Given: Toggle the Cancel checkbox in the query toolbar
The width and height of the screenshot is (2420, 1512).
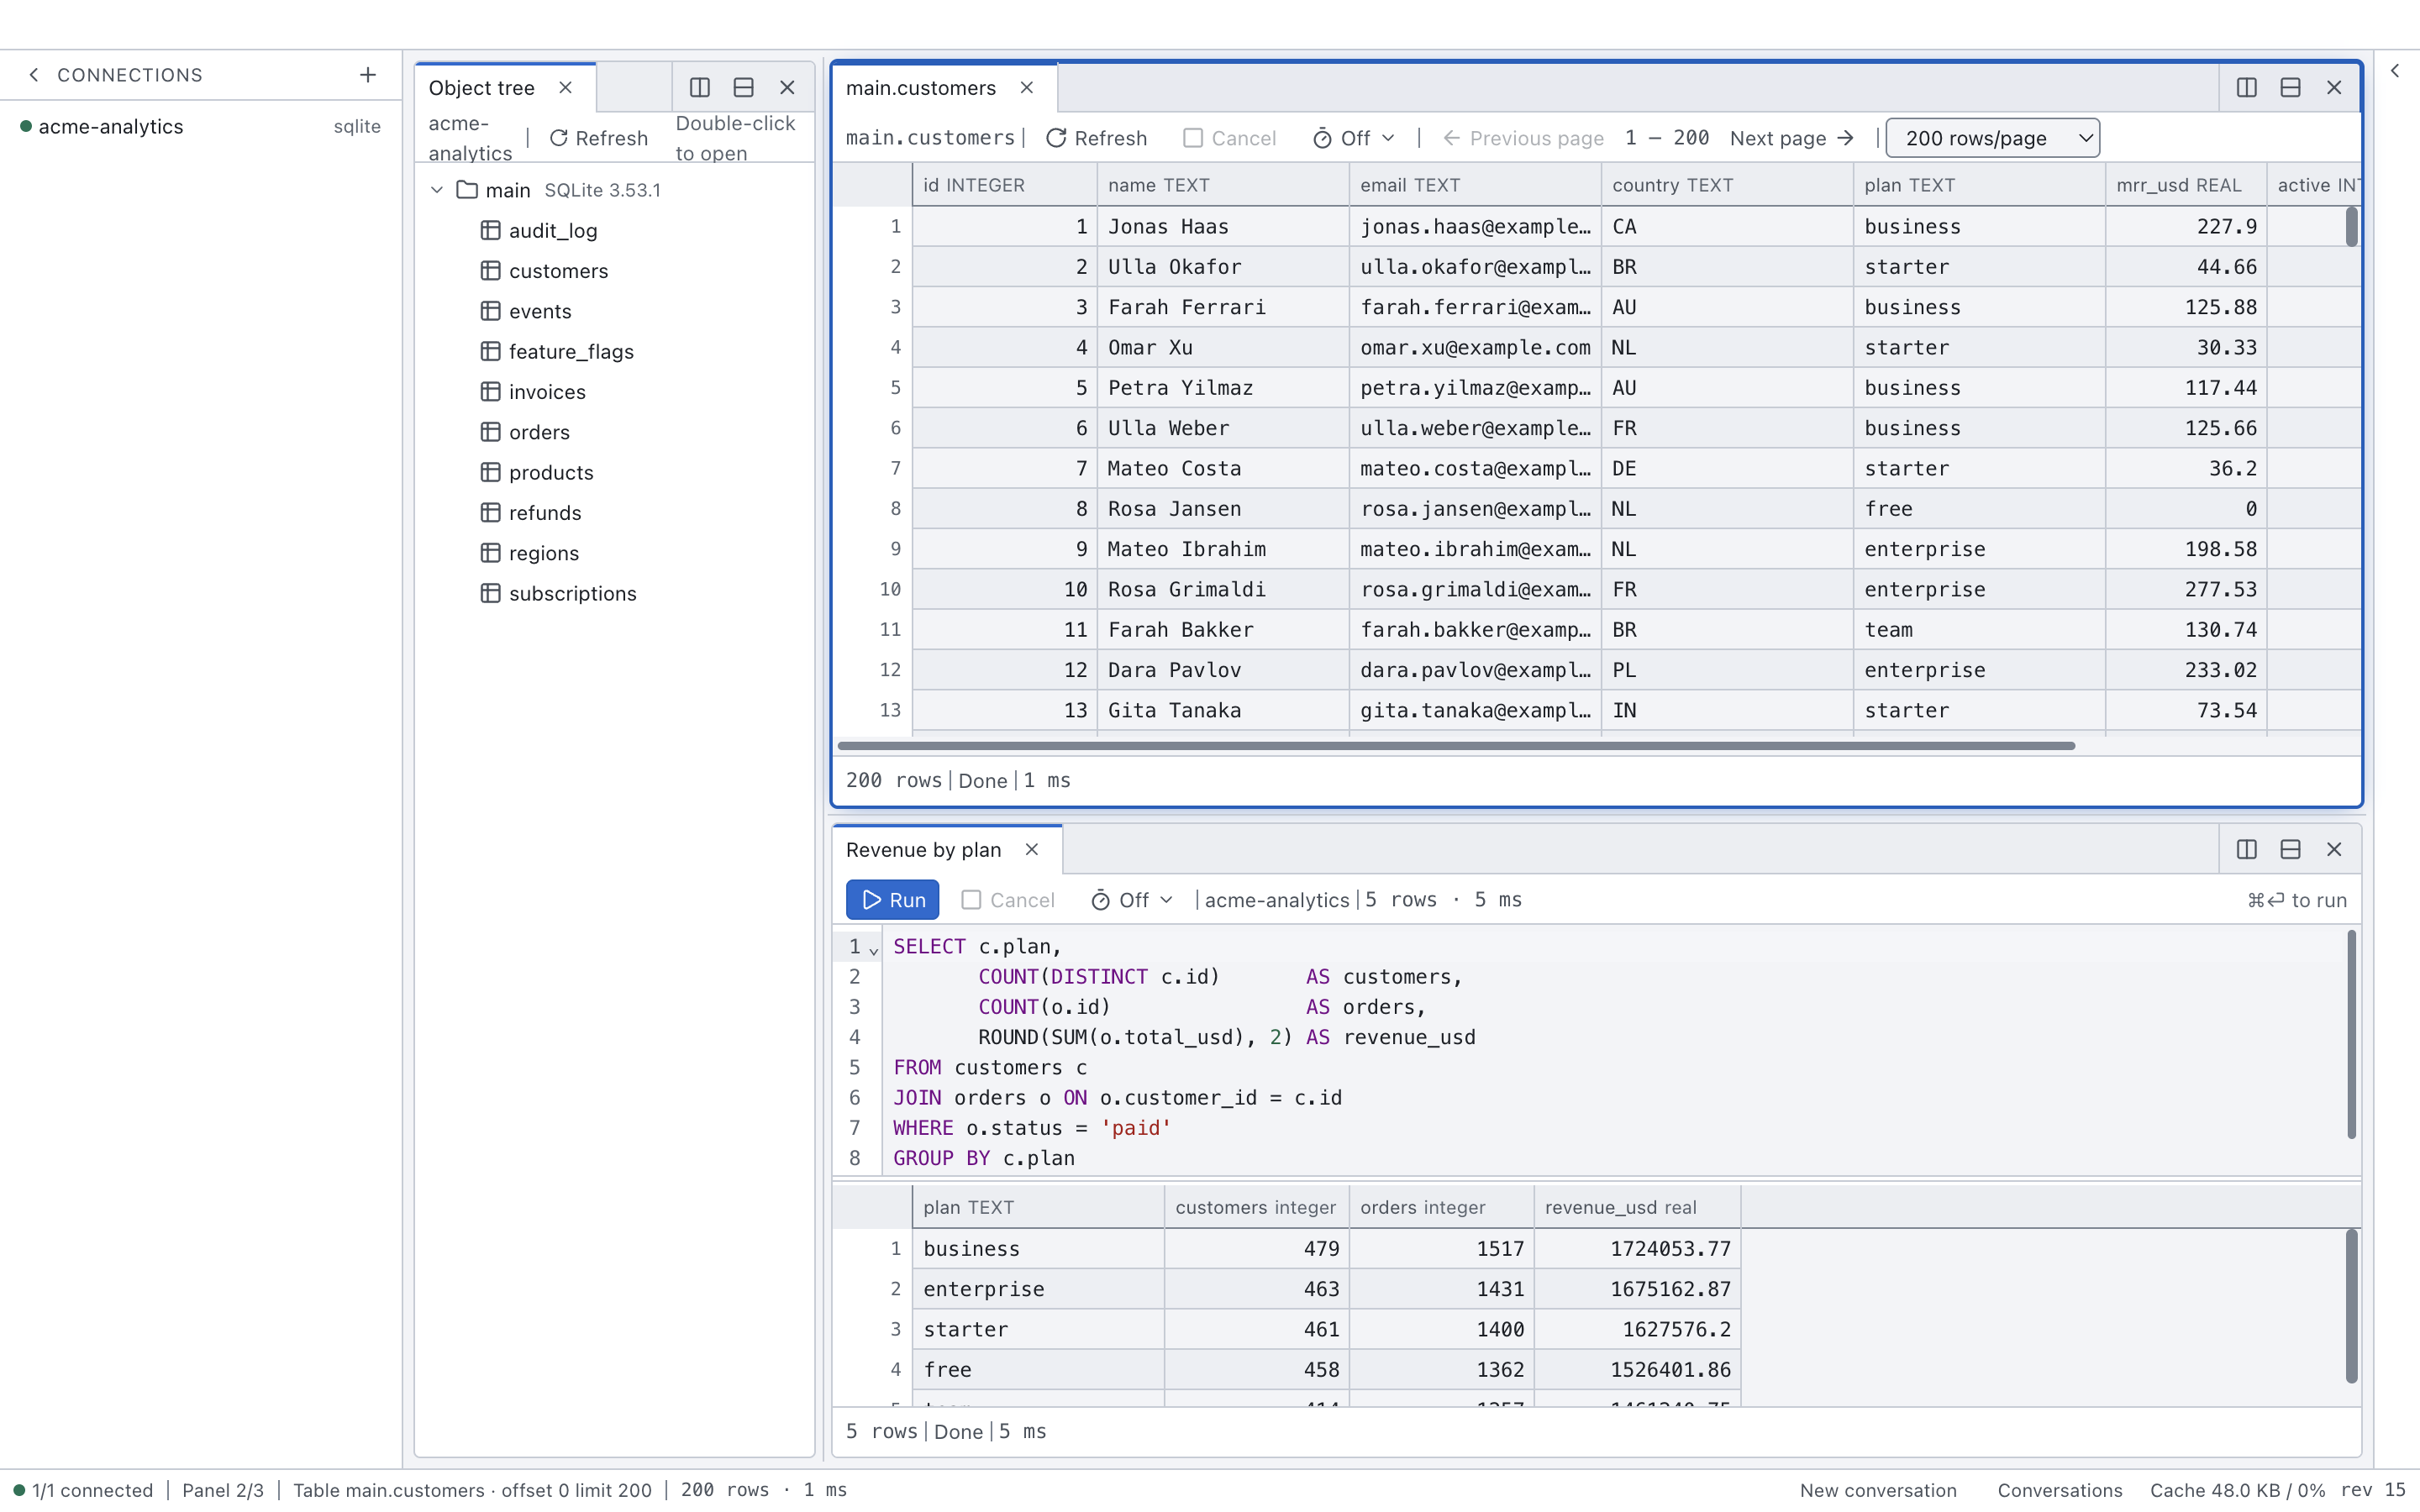Looking at the screenshot, I should 971,900.
